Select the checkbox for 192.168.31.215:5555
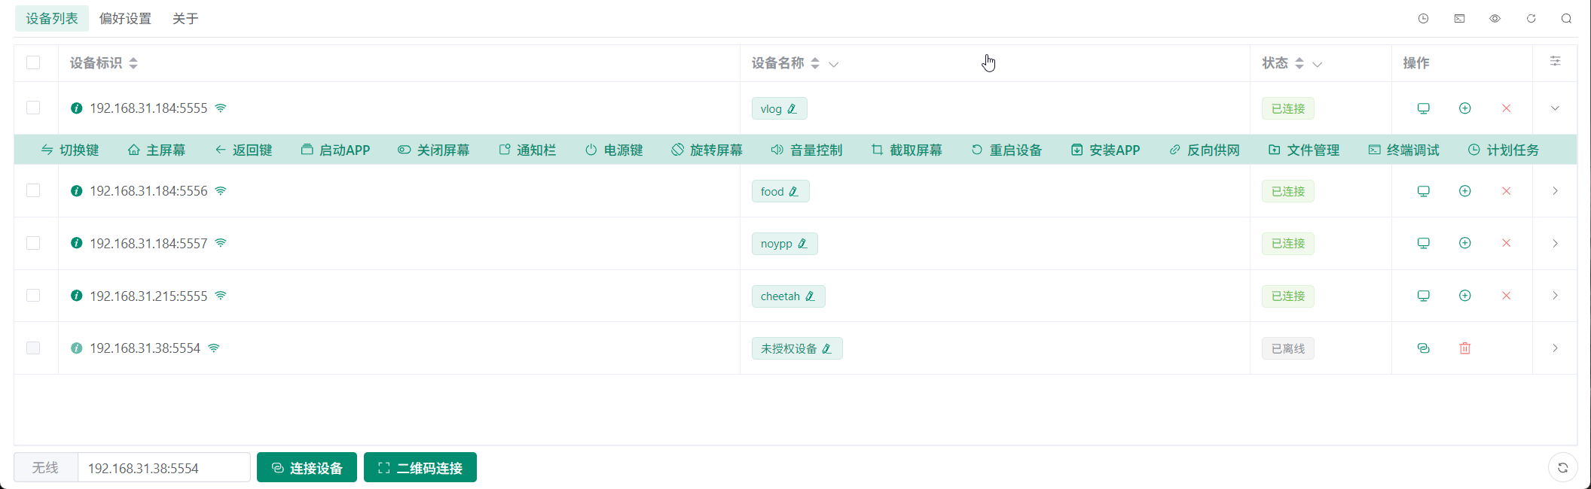This screenshot has height=489, width=1591. pos(33,296)
